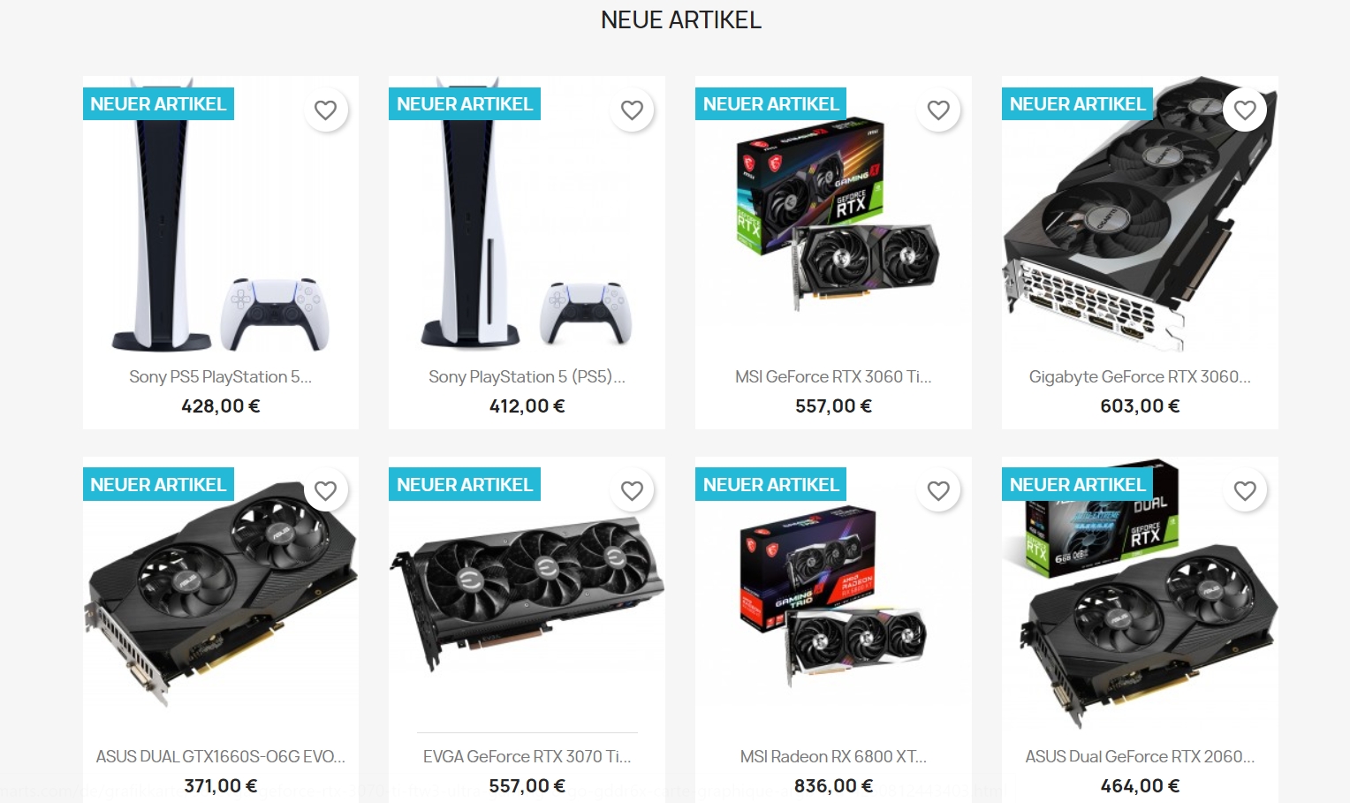Image resolution: width=1350 pixels, height=803 pixels.
Task: Open the Sony PlayStation 5 (PS5) title link
Action: pyautogui.click(x=527, y=377)
